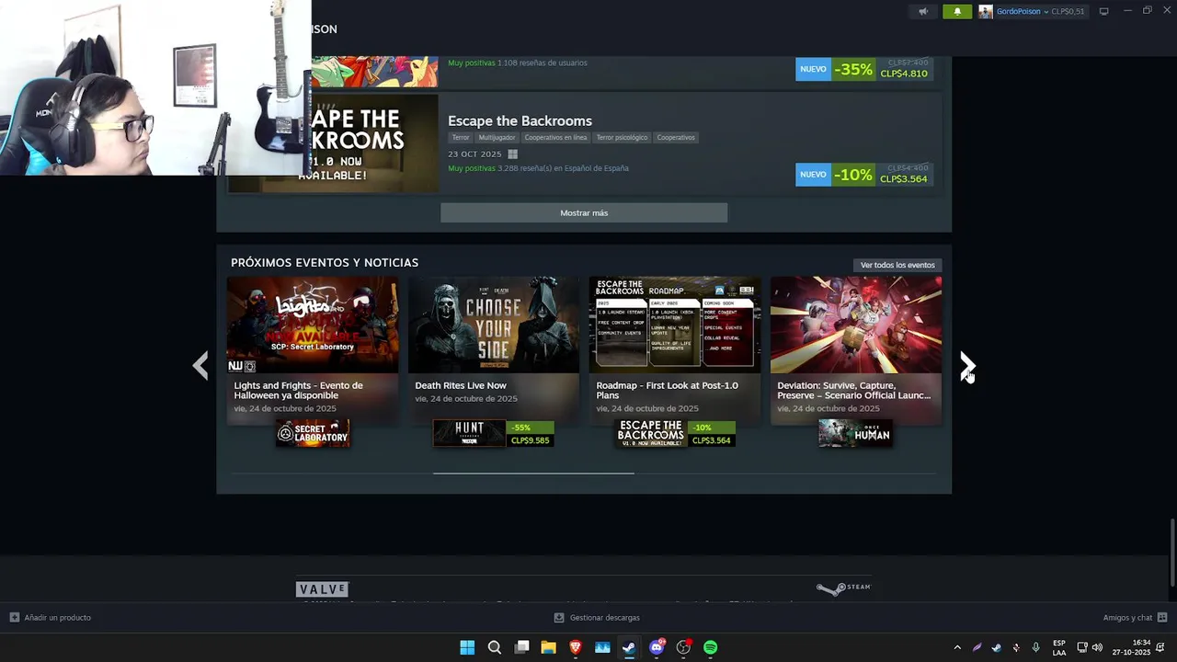Launch Brave browser from taskbar

576,647
